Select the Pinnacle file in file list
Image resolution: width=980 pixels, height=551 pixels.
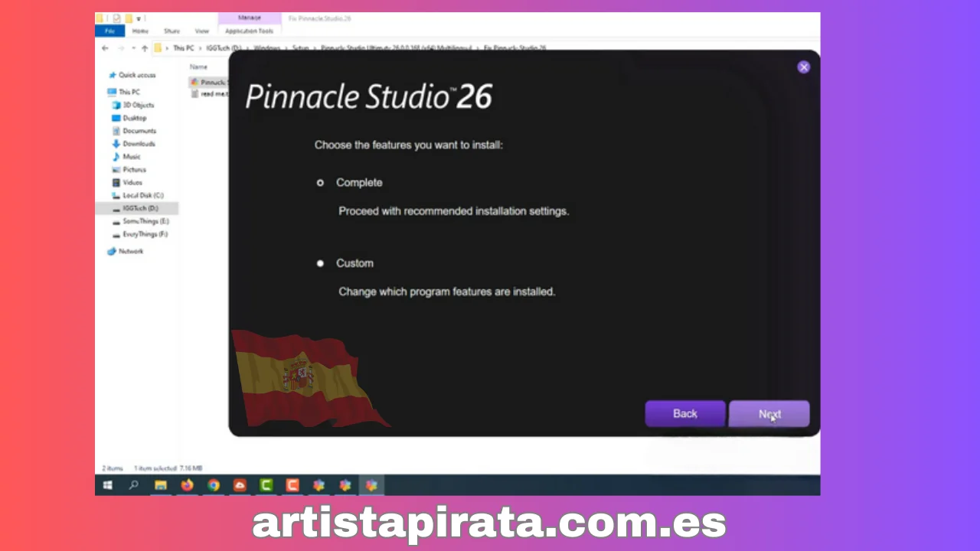[208, 82]
